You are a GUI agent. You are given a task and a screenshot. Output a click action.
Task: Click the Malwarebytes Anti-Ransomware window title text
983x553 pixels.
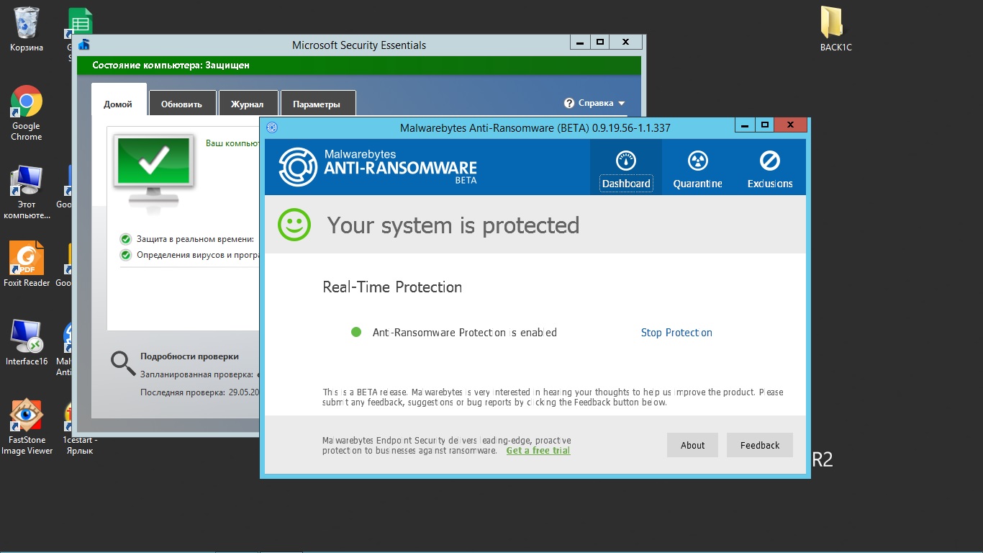click(535, 128)
